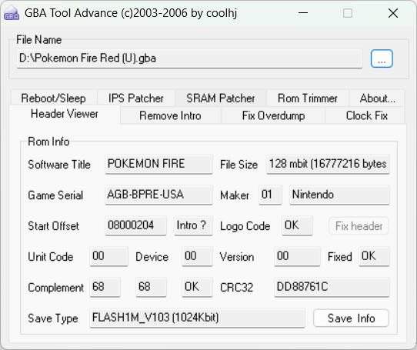
Task: Click the Version field 00
Action: tap(297, 257)
